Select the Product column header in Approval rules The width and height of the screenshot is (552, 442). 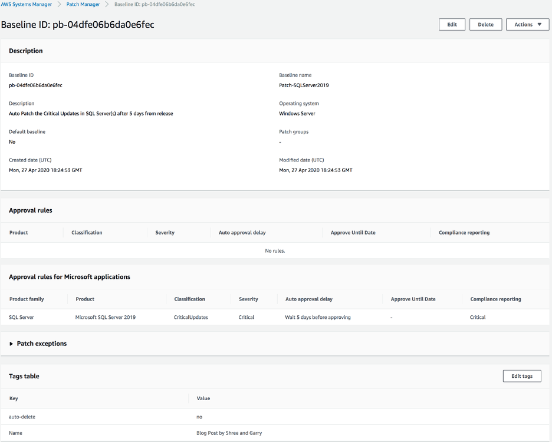click(18, 232)
